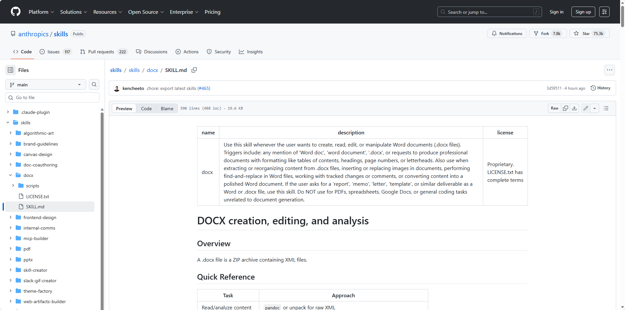Copy file path using copy icon

[194, 70]
